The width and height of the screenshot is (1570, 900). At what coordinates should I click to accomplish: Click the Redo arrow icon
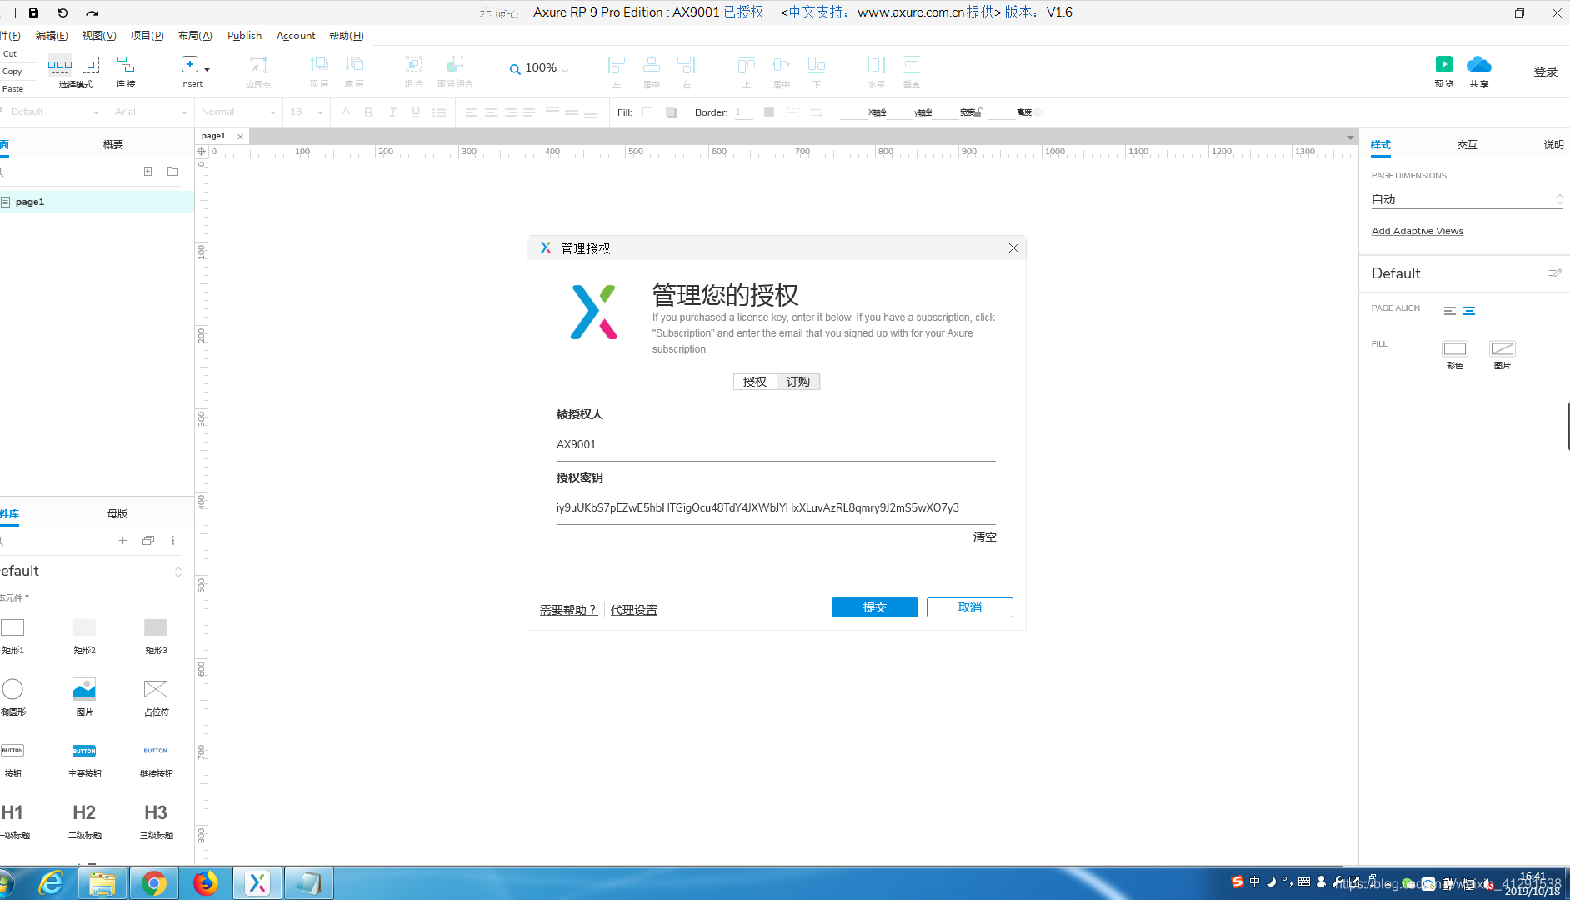click(x=92, y=12)
